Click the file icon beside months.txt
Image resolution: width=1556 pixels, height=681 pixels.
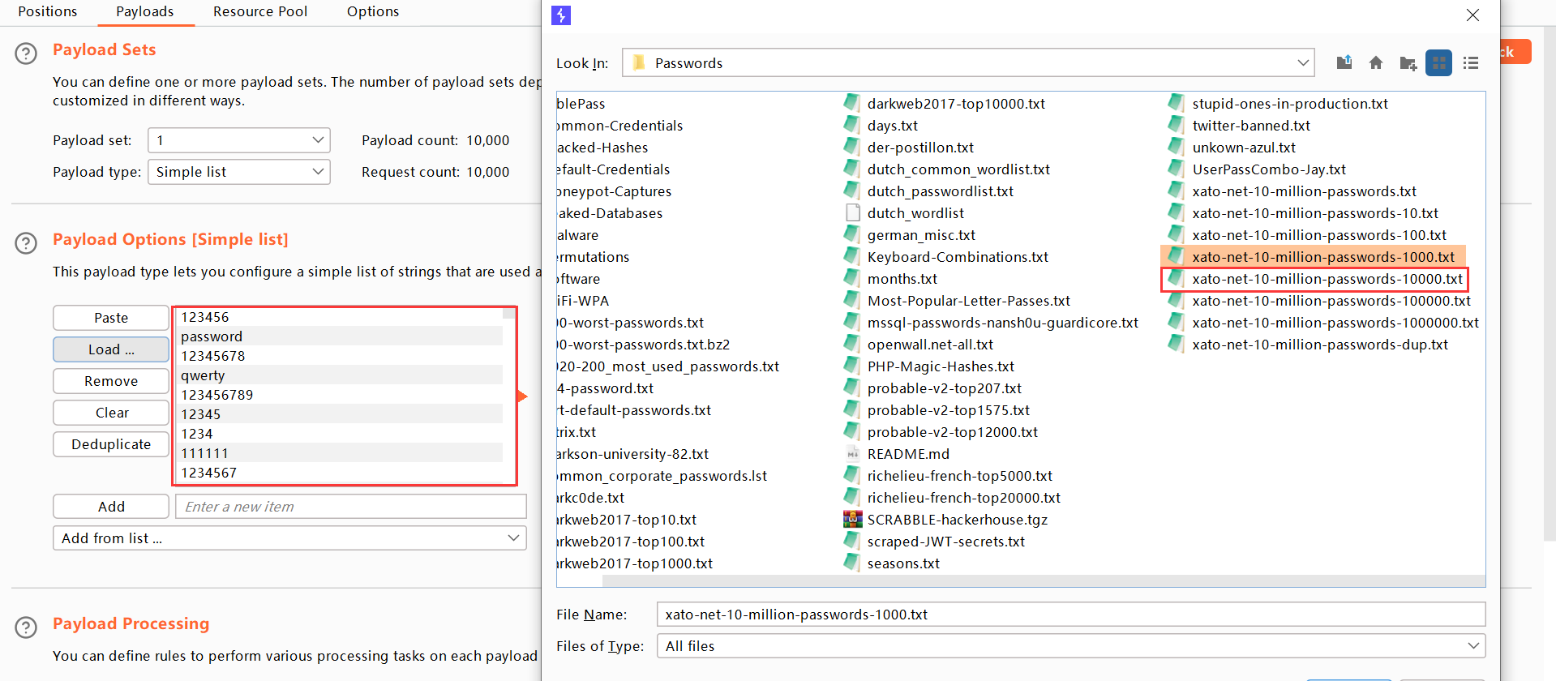(852, 278)
